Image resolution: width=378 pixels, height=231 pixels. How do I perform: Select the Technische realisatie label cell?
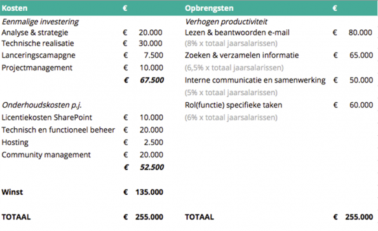click(37, 43)
